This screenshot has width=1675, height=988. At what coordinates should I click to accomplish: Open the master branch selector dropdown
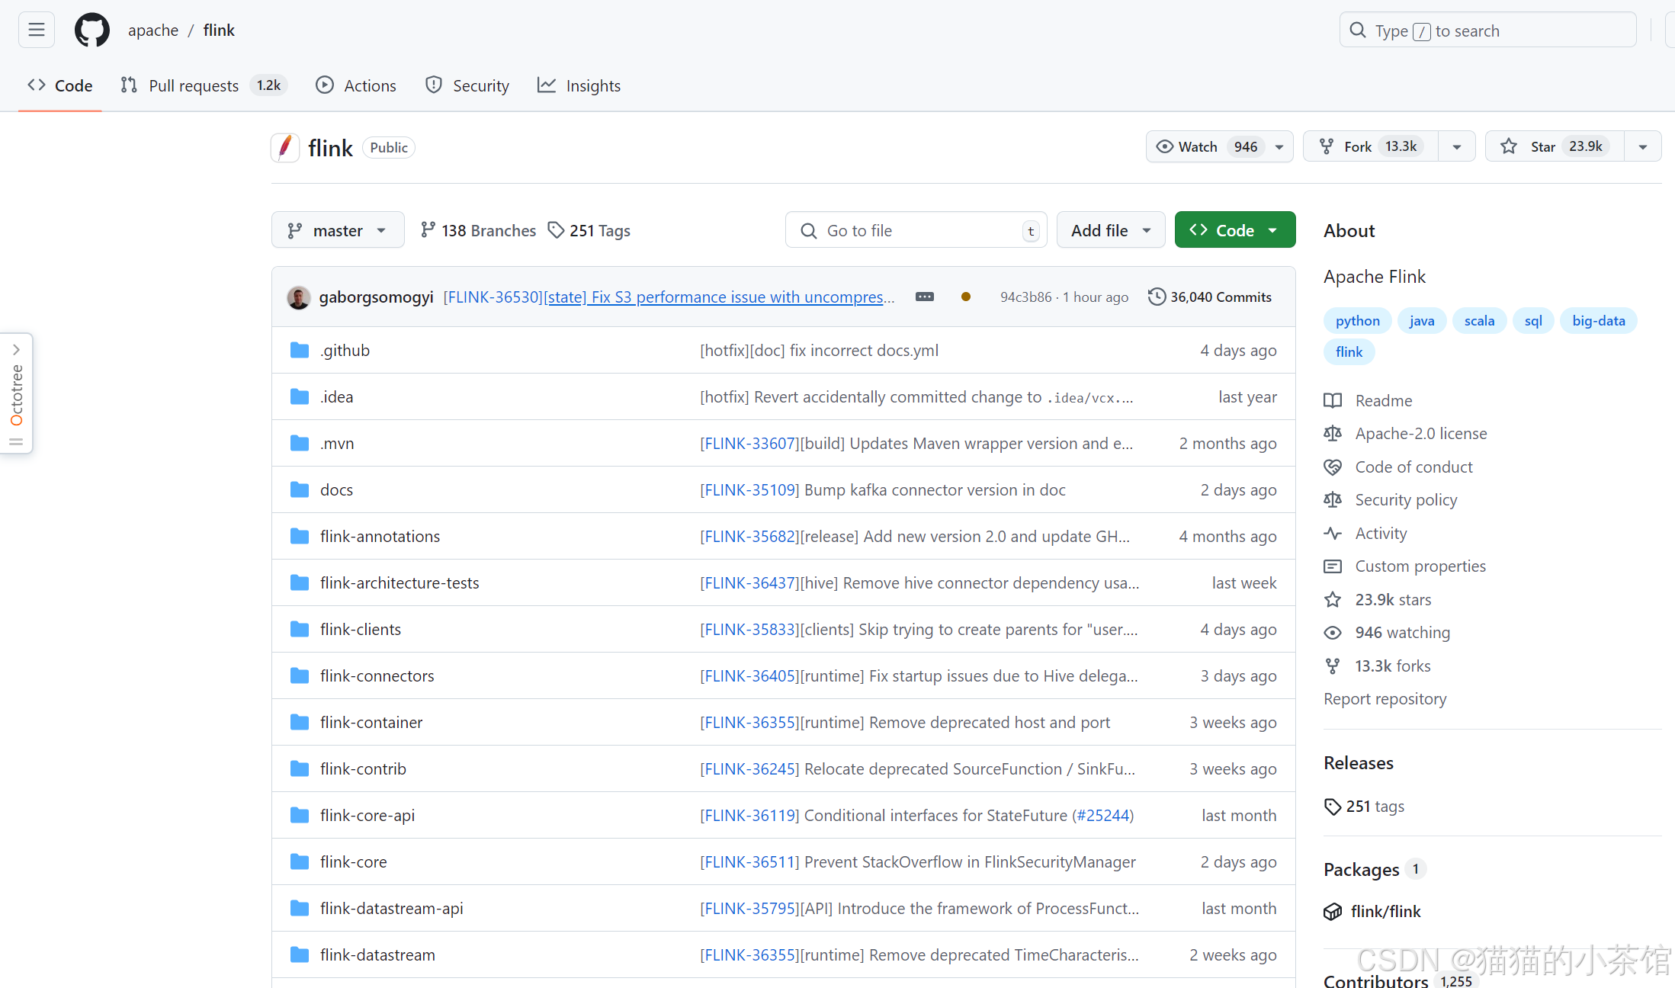click(338, 229)
